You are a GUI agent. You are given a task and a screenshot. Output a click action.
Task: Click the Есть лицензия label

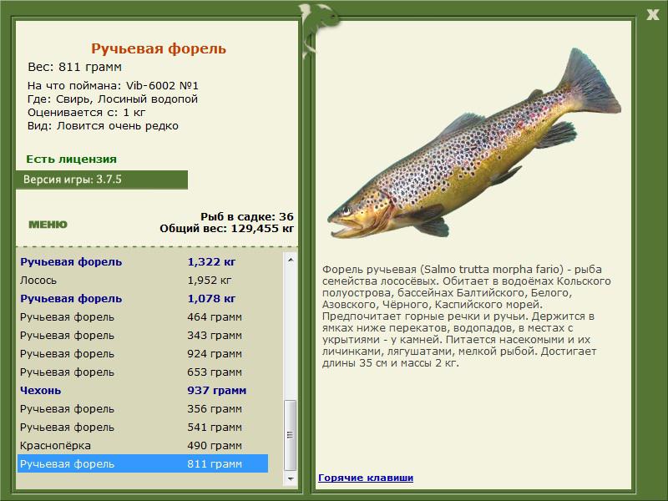click(x=71, y=159)
